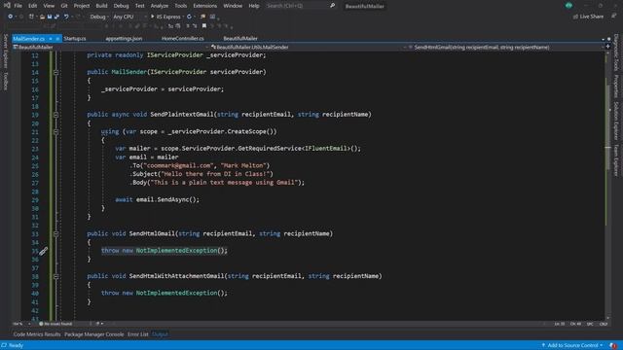
Task: Open the Server Explorer side tab
Action: coord(5,51)
